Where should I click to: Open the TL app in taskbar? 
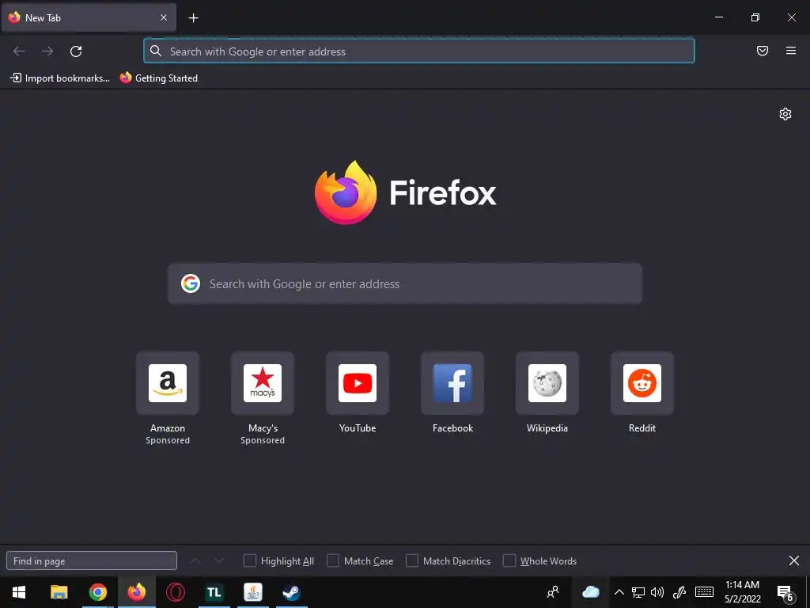click(x=214, y=592)
